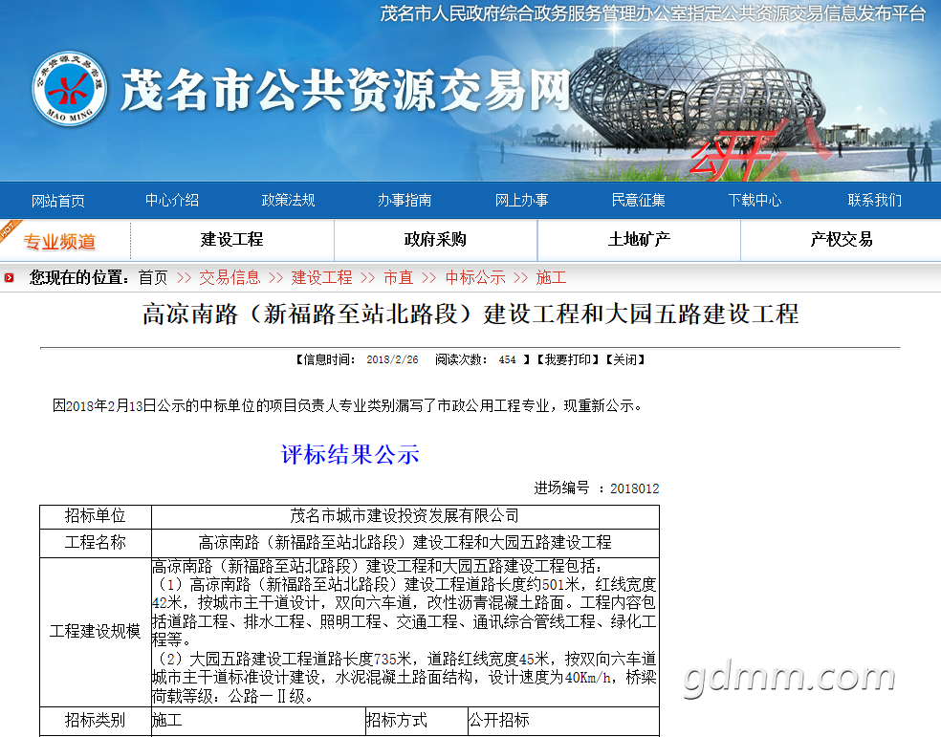Click the 茂名市城市建设投资发展有限公司 cell

[x=405, y=516]
